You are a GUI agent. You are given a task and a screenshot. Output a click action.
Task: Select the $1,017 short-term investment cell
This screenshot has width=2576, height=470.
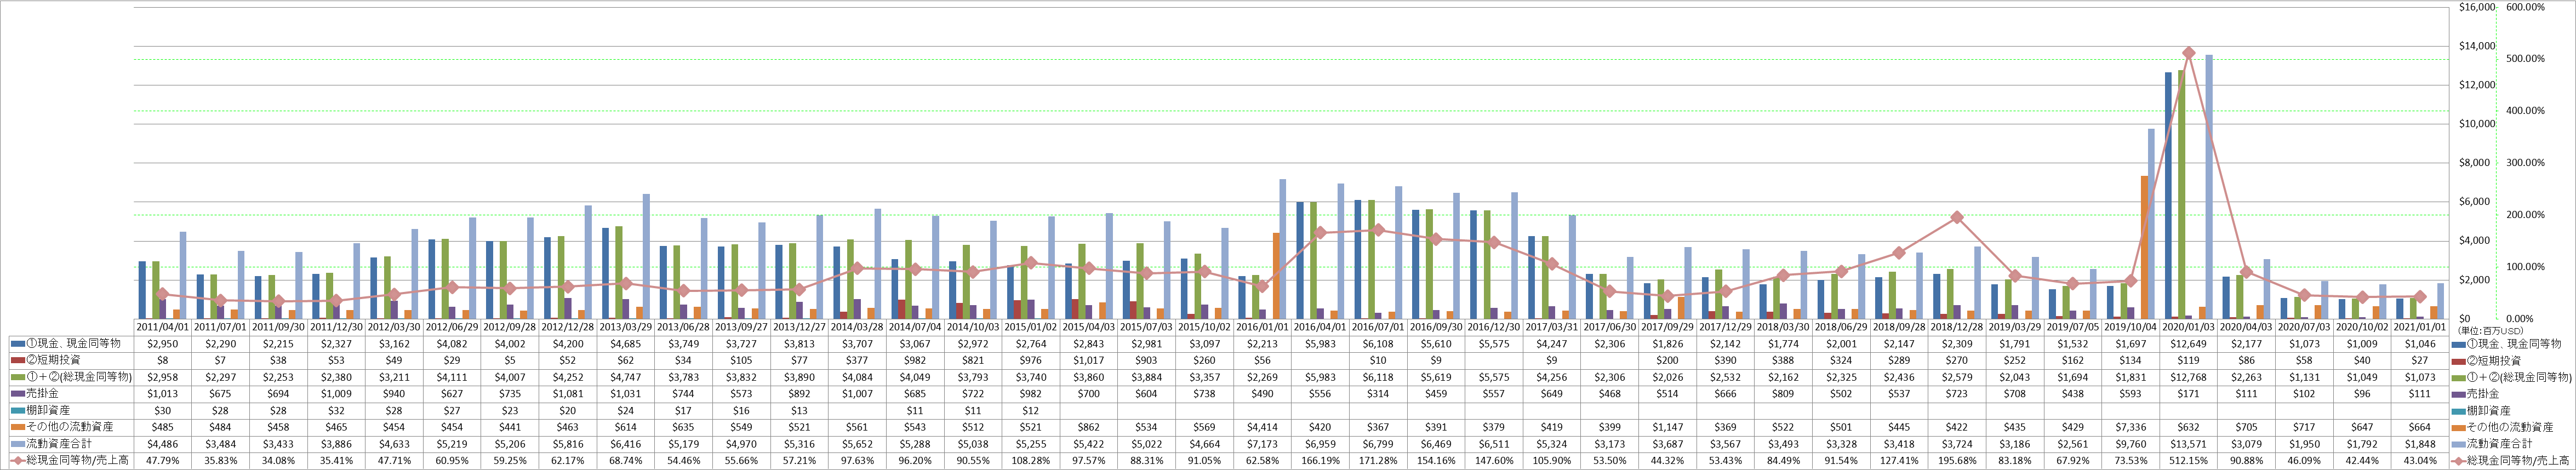1088,360
